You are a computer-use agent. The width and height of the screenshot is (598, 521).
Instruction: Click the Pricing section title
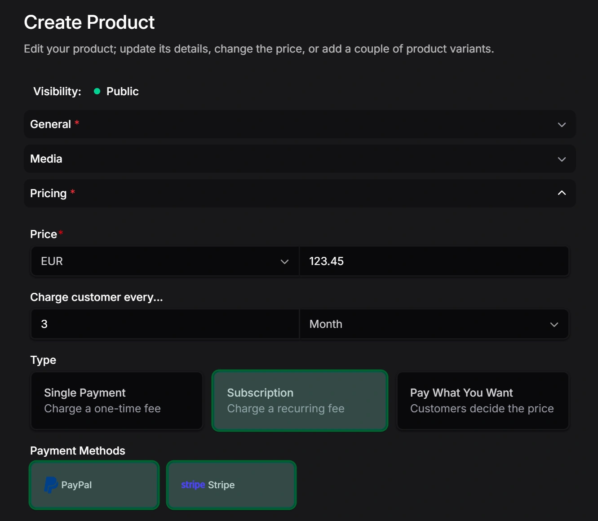tap(49, 194)
